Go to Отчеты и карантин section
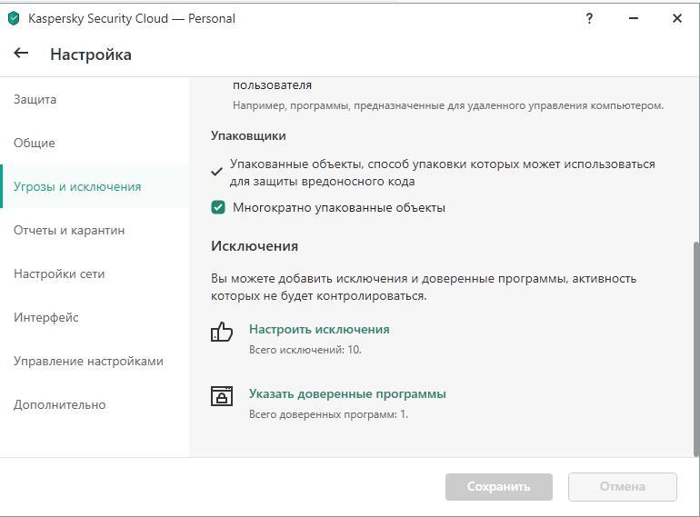The width and height of the screenshot is (700, 517). (x=69, y=230)
